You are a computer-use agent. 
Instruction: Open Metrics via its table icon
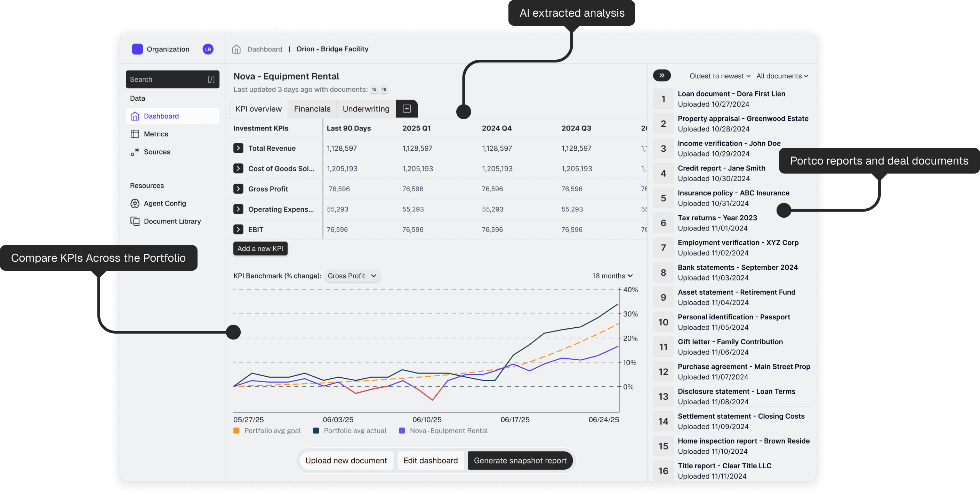click(135, 134)
